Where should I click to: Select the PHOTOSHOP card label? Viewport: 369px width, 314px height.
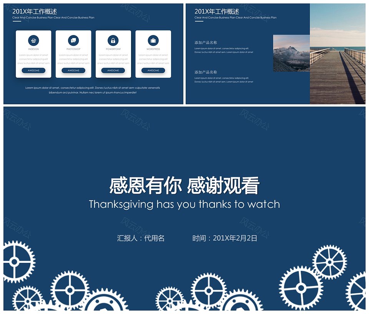click(73, 49)
